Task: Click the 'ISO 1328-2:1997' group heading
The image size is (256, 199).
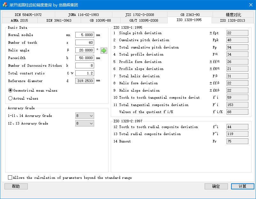Action: [128, 121]
